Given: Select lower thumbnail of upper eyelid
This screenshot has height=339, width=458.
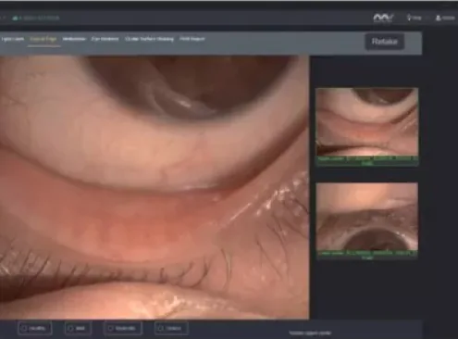Looking at the screenshot, I should 366,217.
